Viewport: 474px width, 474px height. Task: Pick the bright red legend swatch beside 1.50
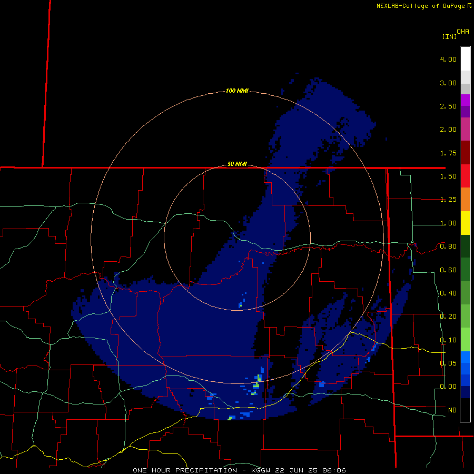465,176
